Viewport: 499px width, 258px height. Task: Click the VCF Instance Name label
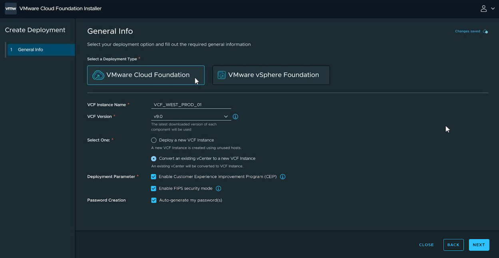(x=106, y=104)
